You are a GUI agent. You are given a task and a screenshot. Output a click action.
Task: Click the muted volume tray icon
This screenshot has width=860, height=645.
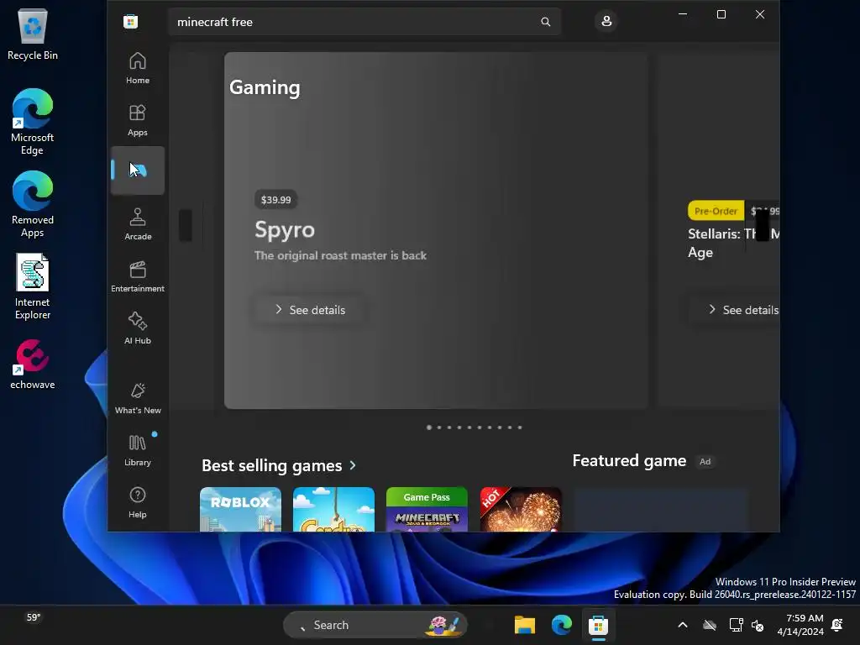pos(758,625)
